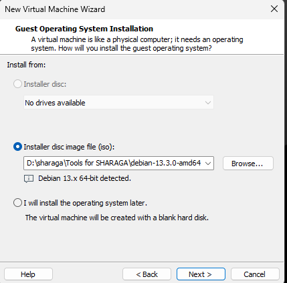Viewport: 287px width, 283px height.
Task: Click the Debian 13.x 64-bit detected text
Action: point(84,178)
